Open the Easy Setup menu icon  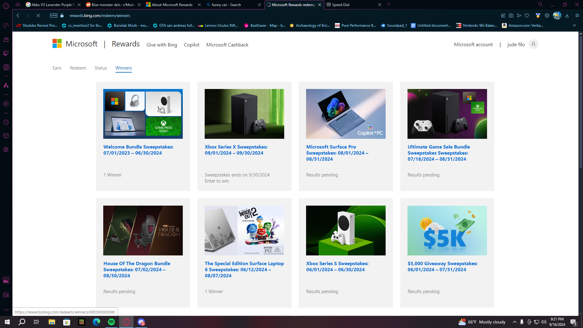coord(577,15)
